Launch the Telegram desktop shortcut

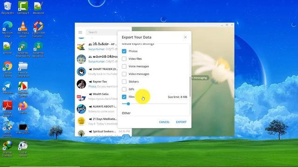[x=7, y=88]
